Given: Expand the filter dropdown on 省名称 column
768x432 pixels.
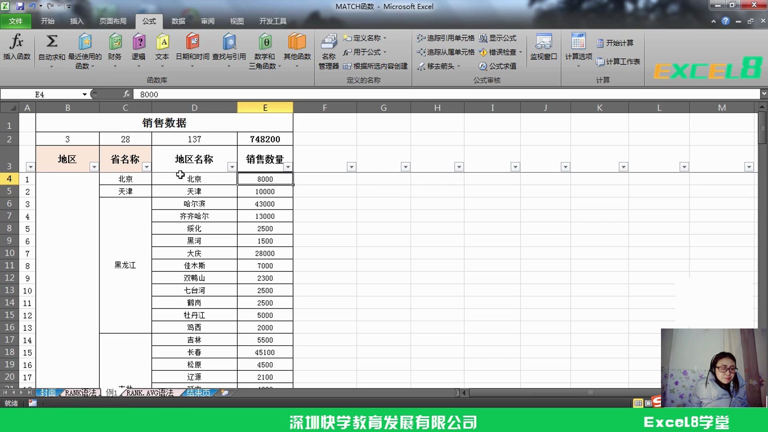Looking at the screenshot, I should [x=146, y=167].
